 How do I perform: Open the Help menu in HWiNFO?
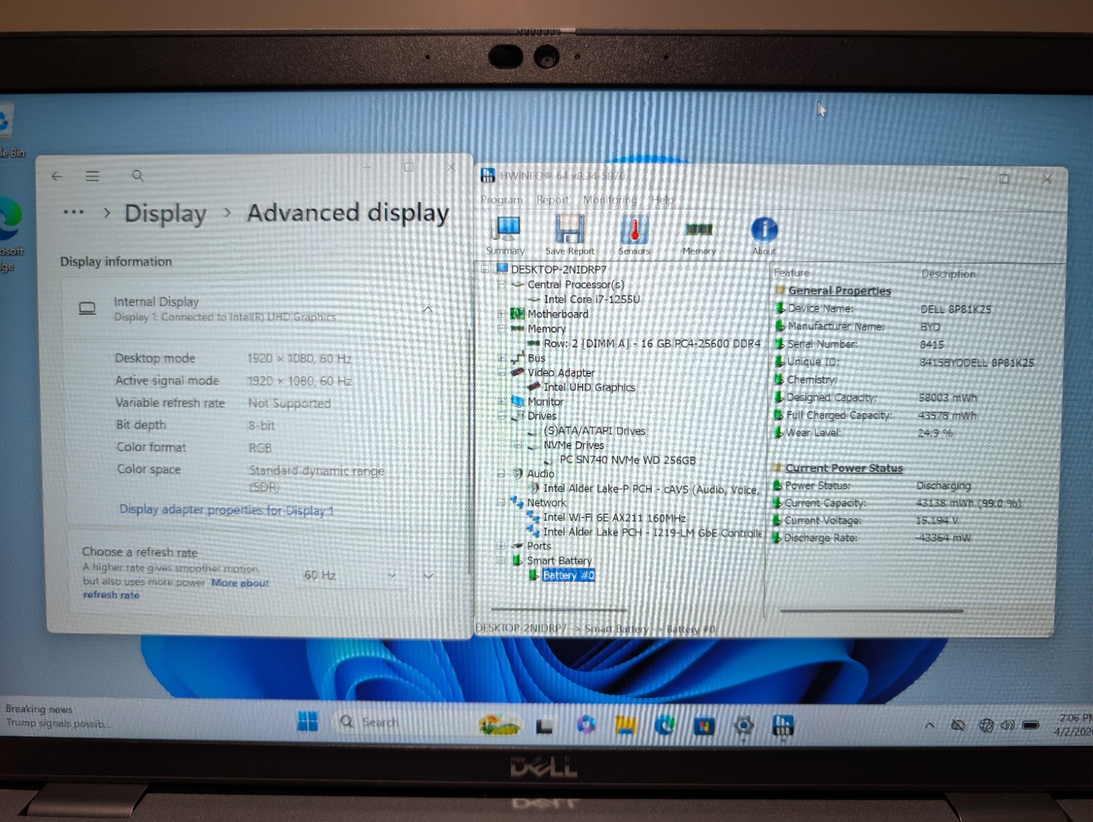[x=662, y=200]
